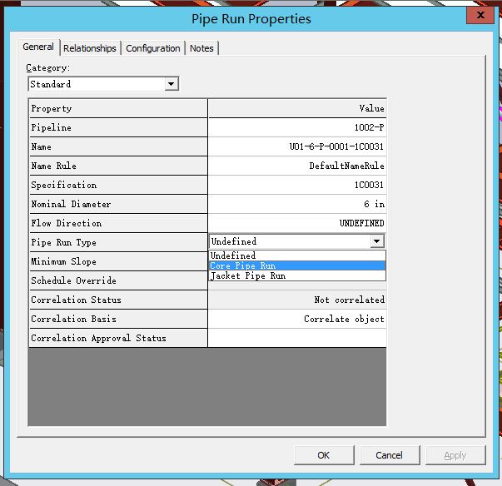This screenshot has width=502, height=486.
Task: Open the Configuration tab
Action: click(153, 48)
